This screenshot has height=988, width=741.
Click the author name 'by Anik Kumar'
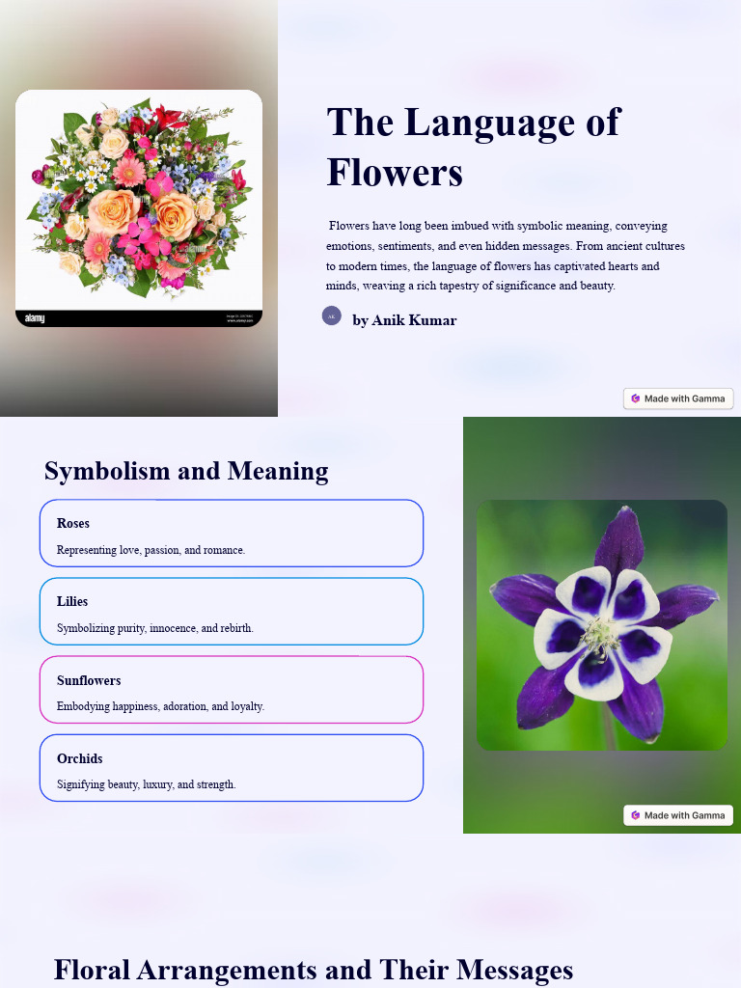pos(404,320)
